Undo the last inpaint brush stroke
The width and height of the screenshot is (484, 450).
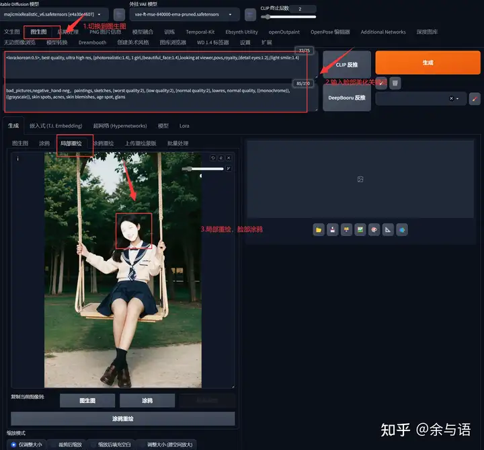213,158
